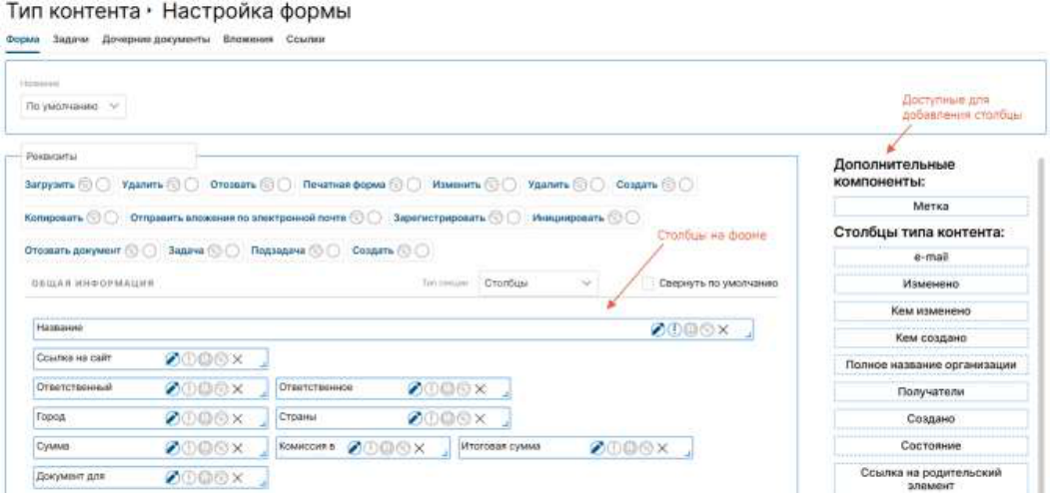This screenshot has height=494, width=1050.
Task: Click the Метка component button
Action: click(931, 207)
